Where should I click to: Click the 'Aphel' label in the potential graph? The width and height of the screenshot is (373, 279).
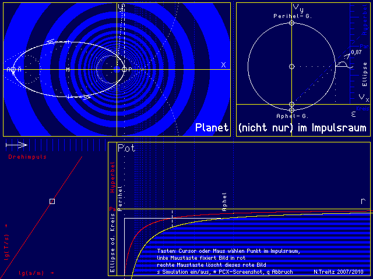click(x=225, y=203)
